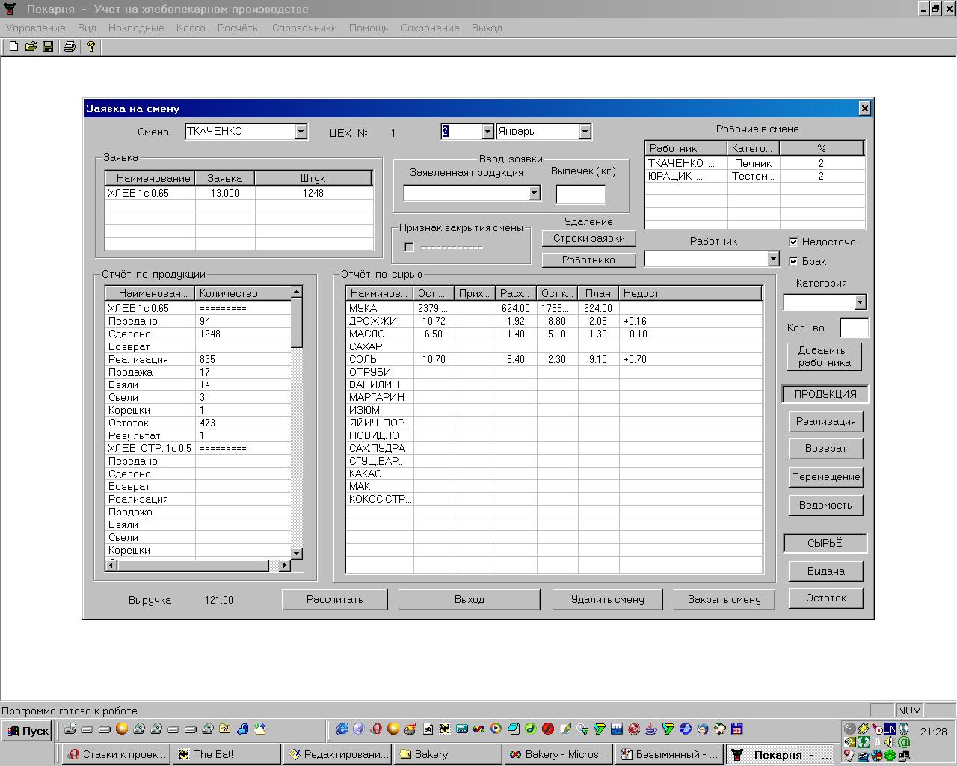Click the Закрыть смену button

724,599
